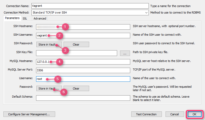Clear the stored SSH Password

(76, 44)
